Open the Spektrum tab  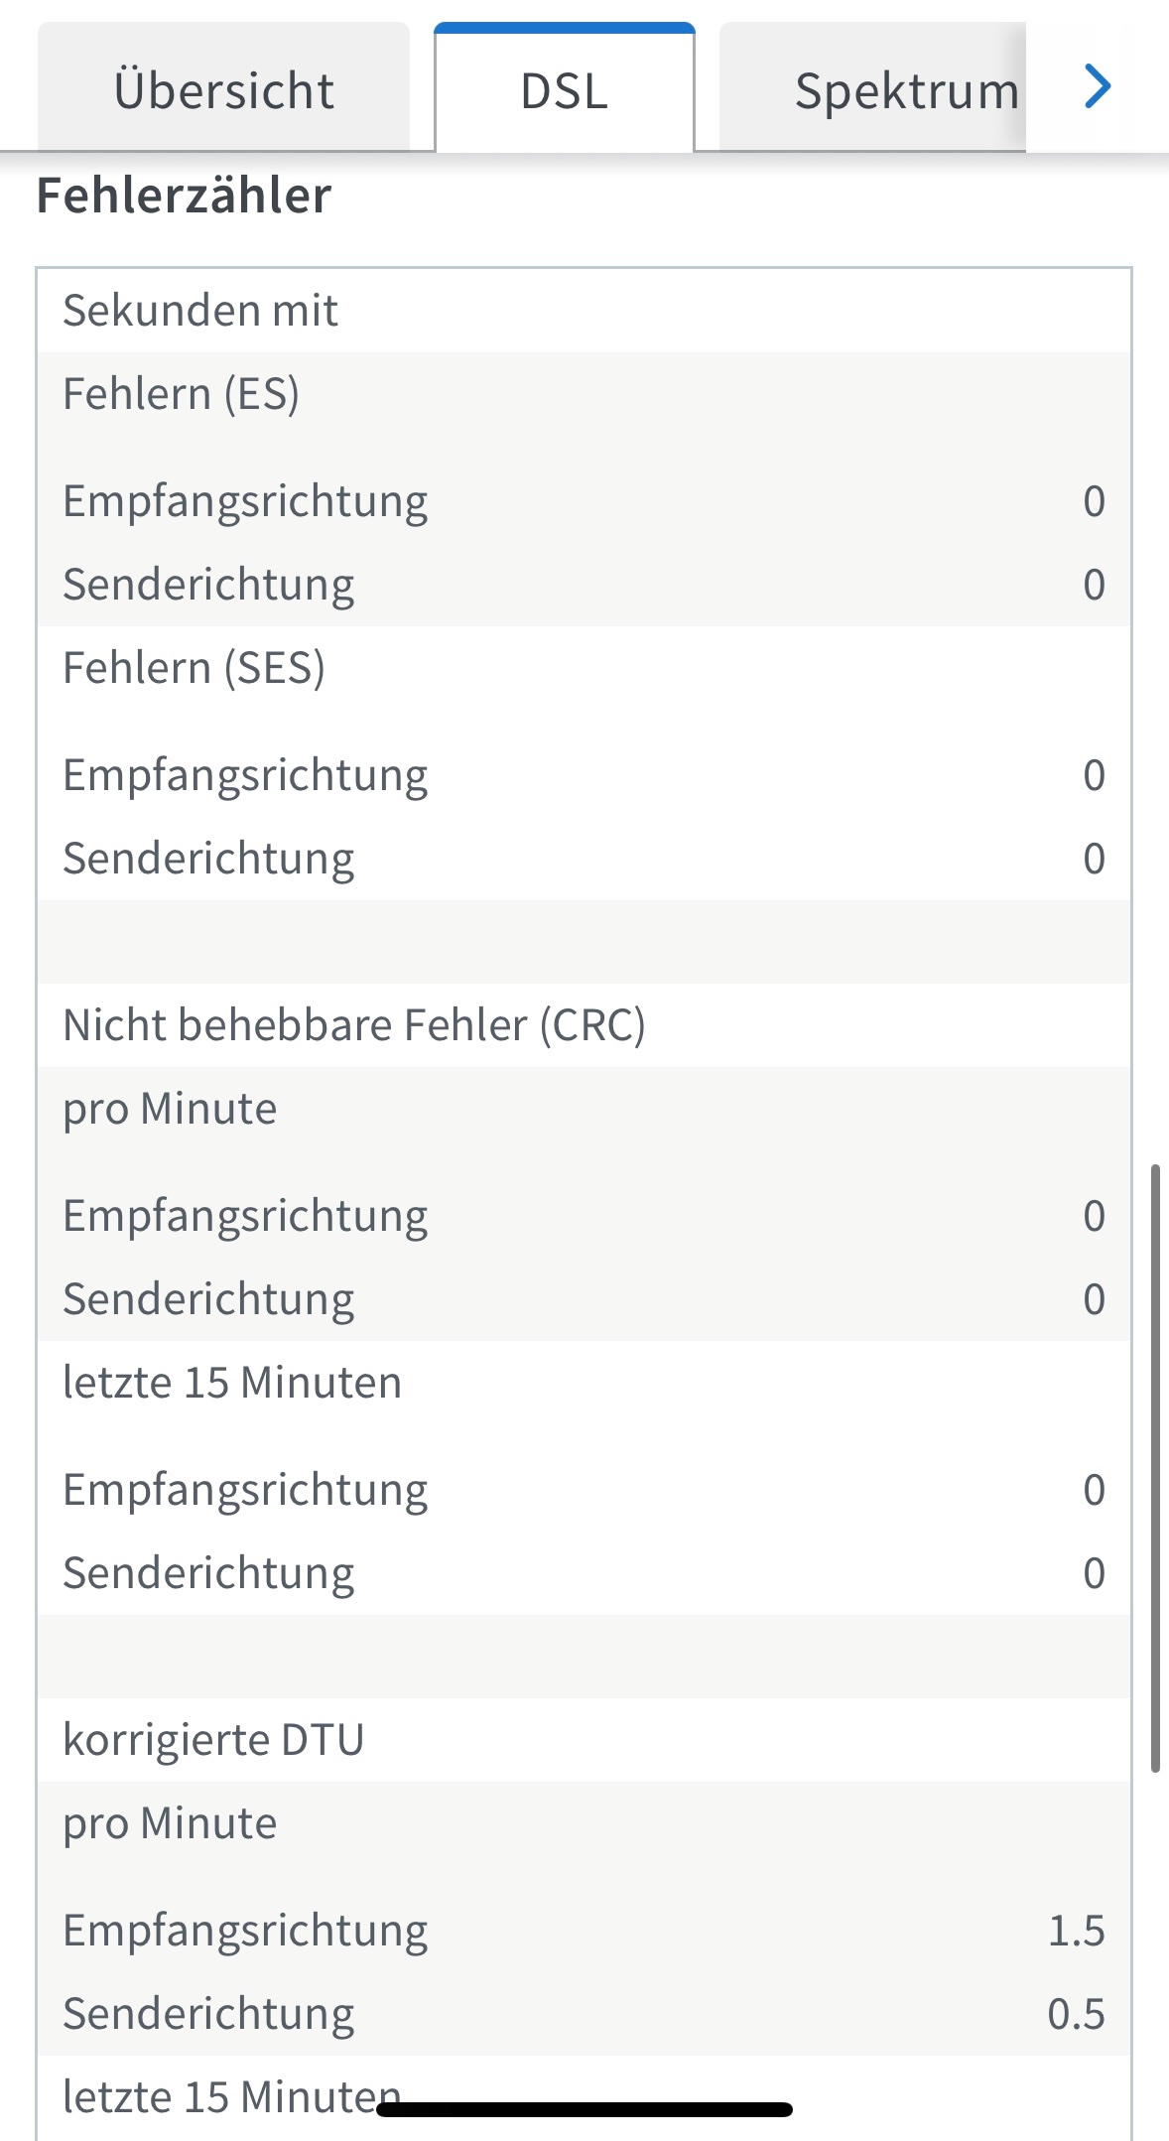point(873,89)
